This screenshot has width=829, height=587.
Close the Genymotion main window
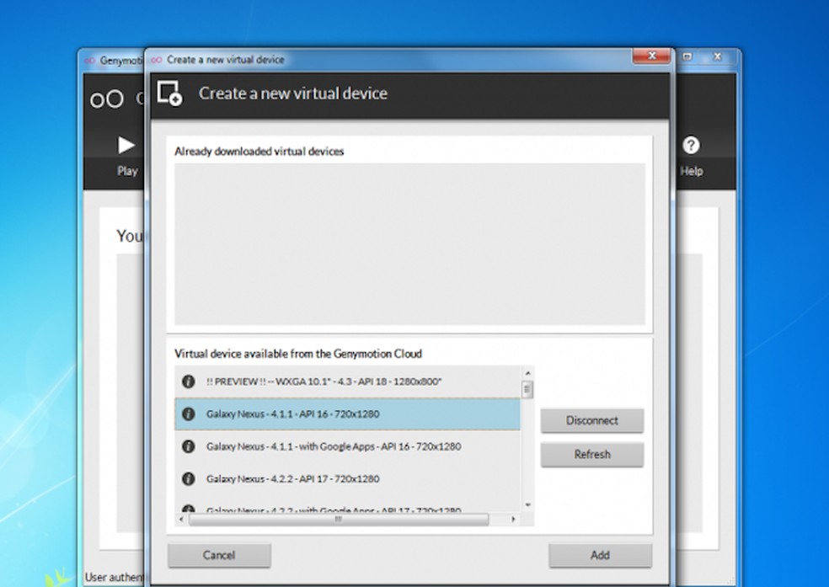coord(718,56)
